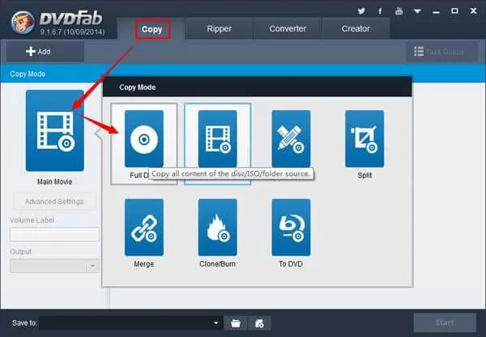Expand the Save to path dropdown
This screenshot has width=486, height=337.
216,323
